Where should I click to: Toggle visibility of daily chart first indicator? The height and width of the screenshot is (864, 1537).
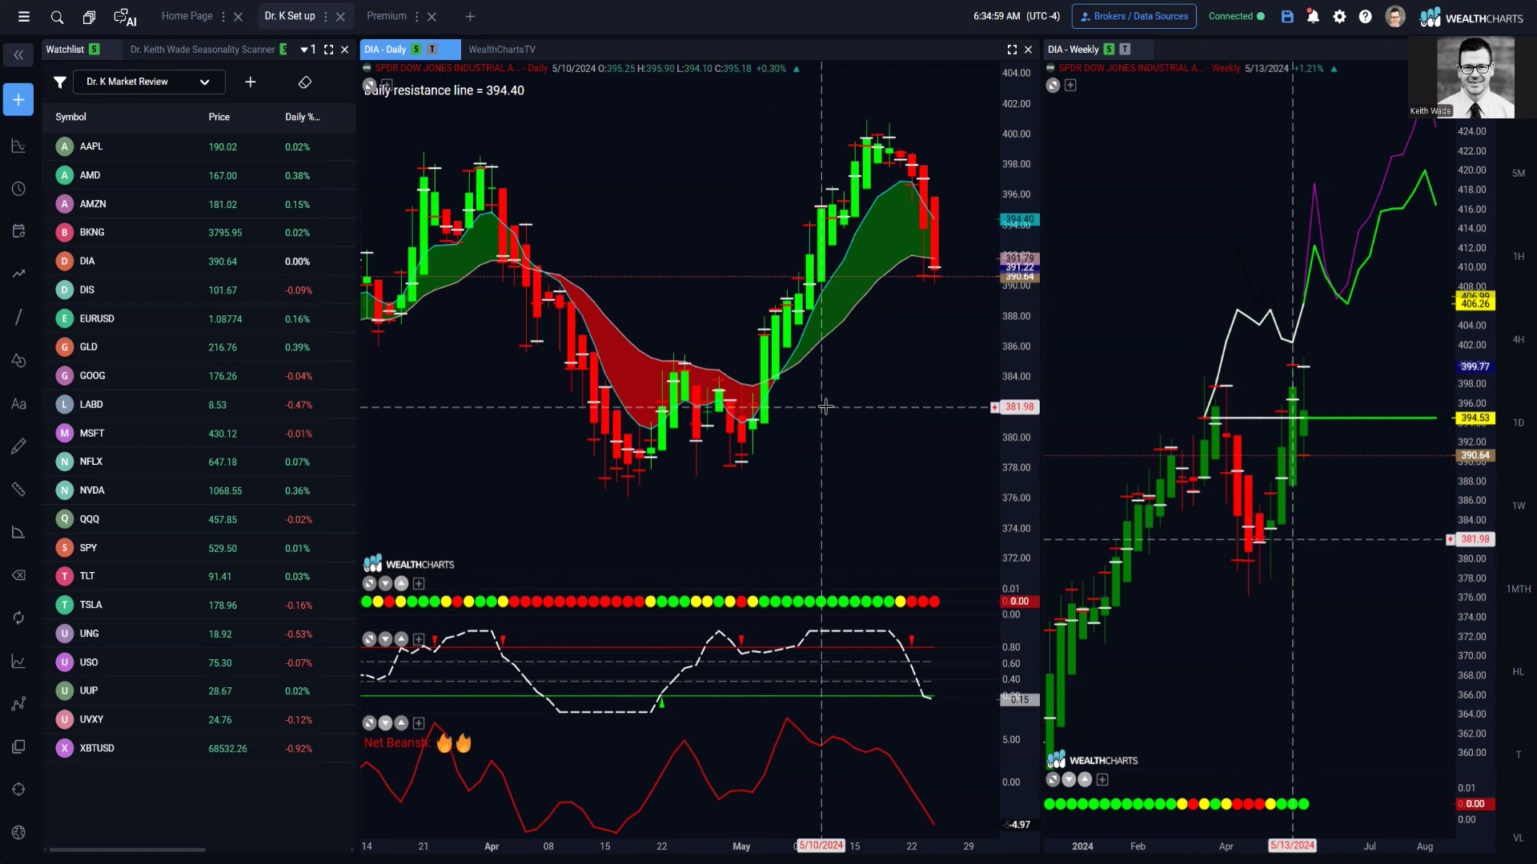[x=369, y=584]
